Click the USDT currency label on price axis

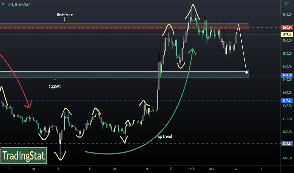(x=285, y=4)
